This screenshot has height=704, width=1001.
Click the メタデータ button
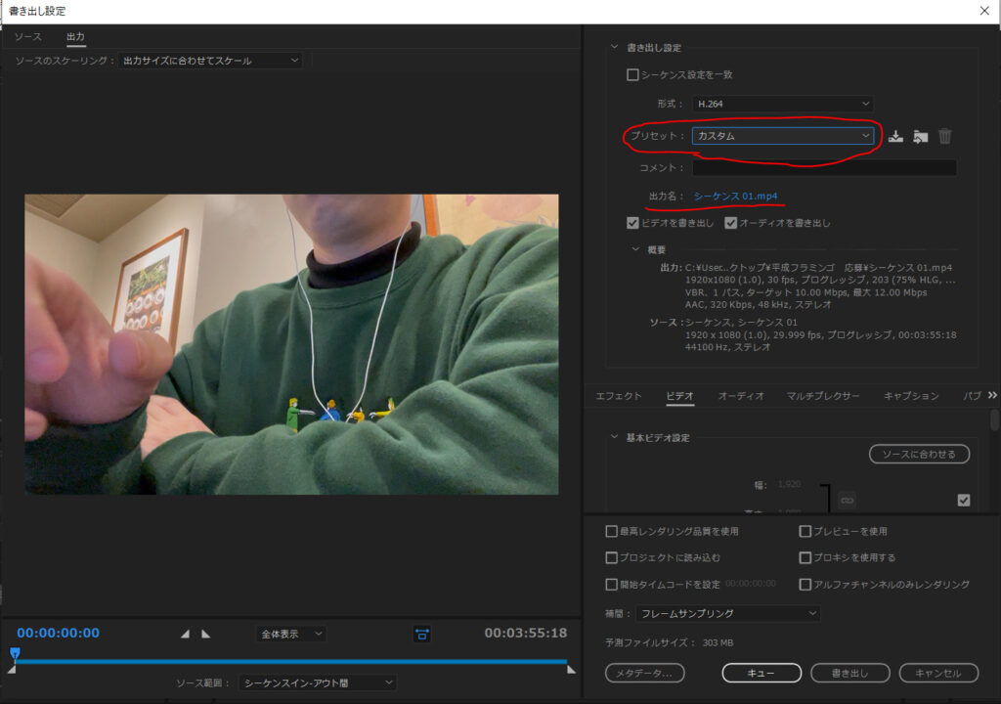click(645, 673)
